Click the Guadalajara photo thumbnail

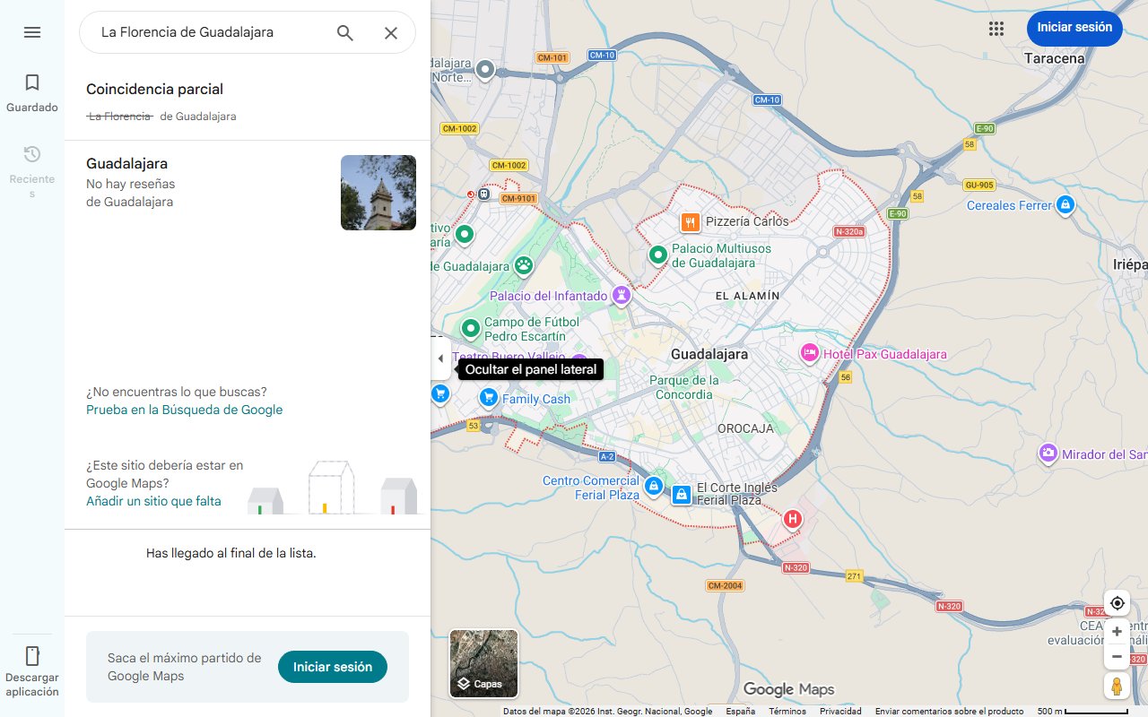point(378,192)
